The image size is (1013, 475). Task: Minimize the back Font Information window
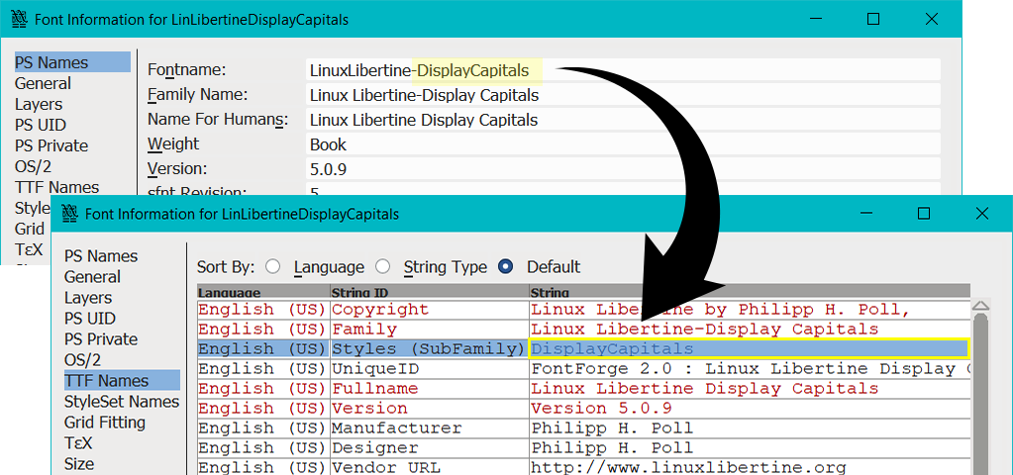(815, 20)
